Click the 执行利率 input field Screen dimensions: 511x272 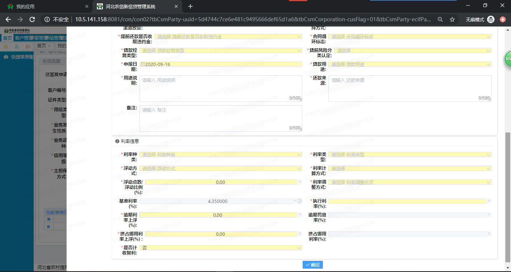pos(408,201)
